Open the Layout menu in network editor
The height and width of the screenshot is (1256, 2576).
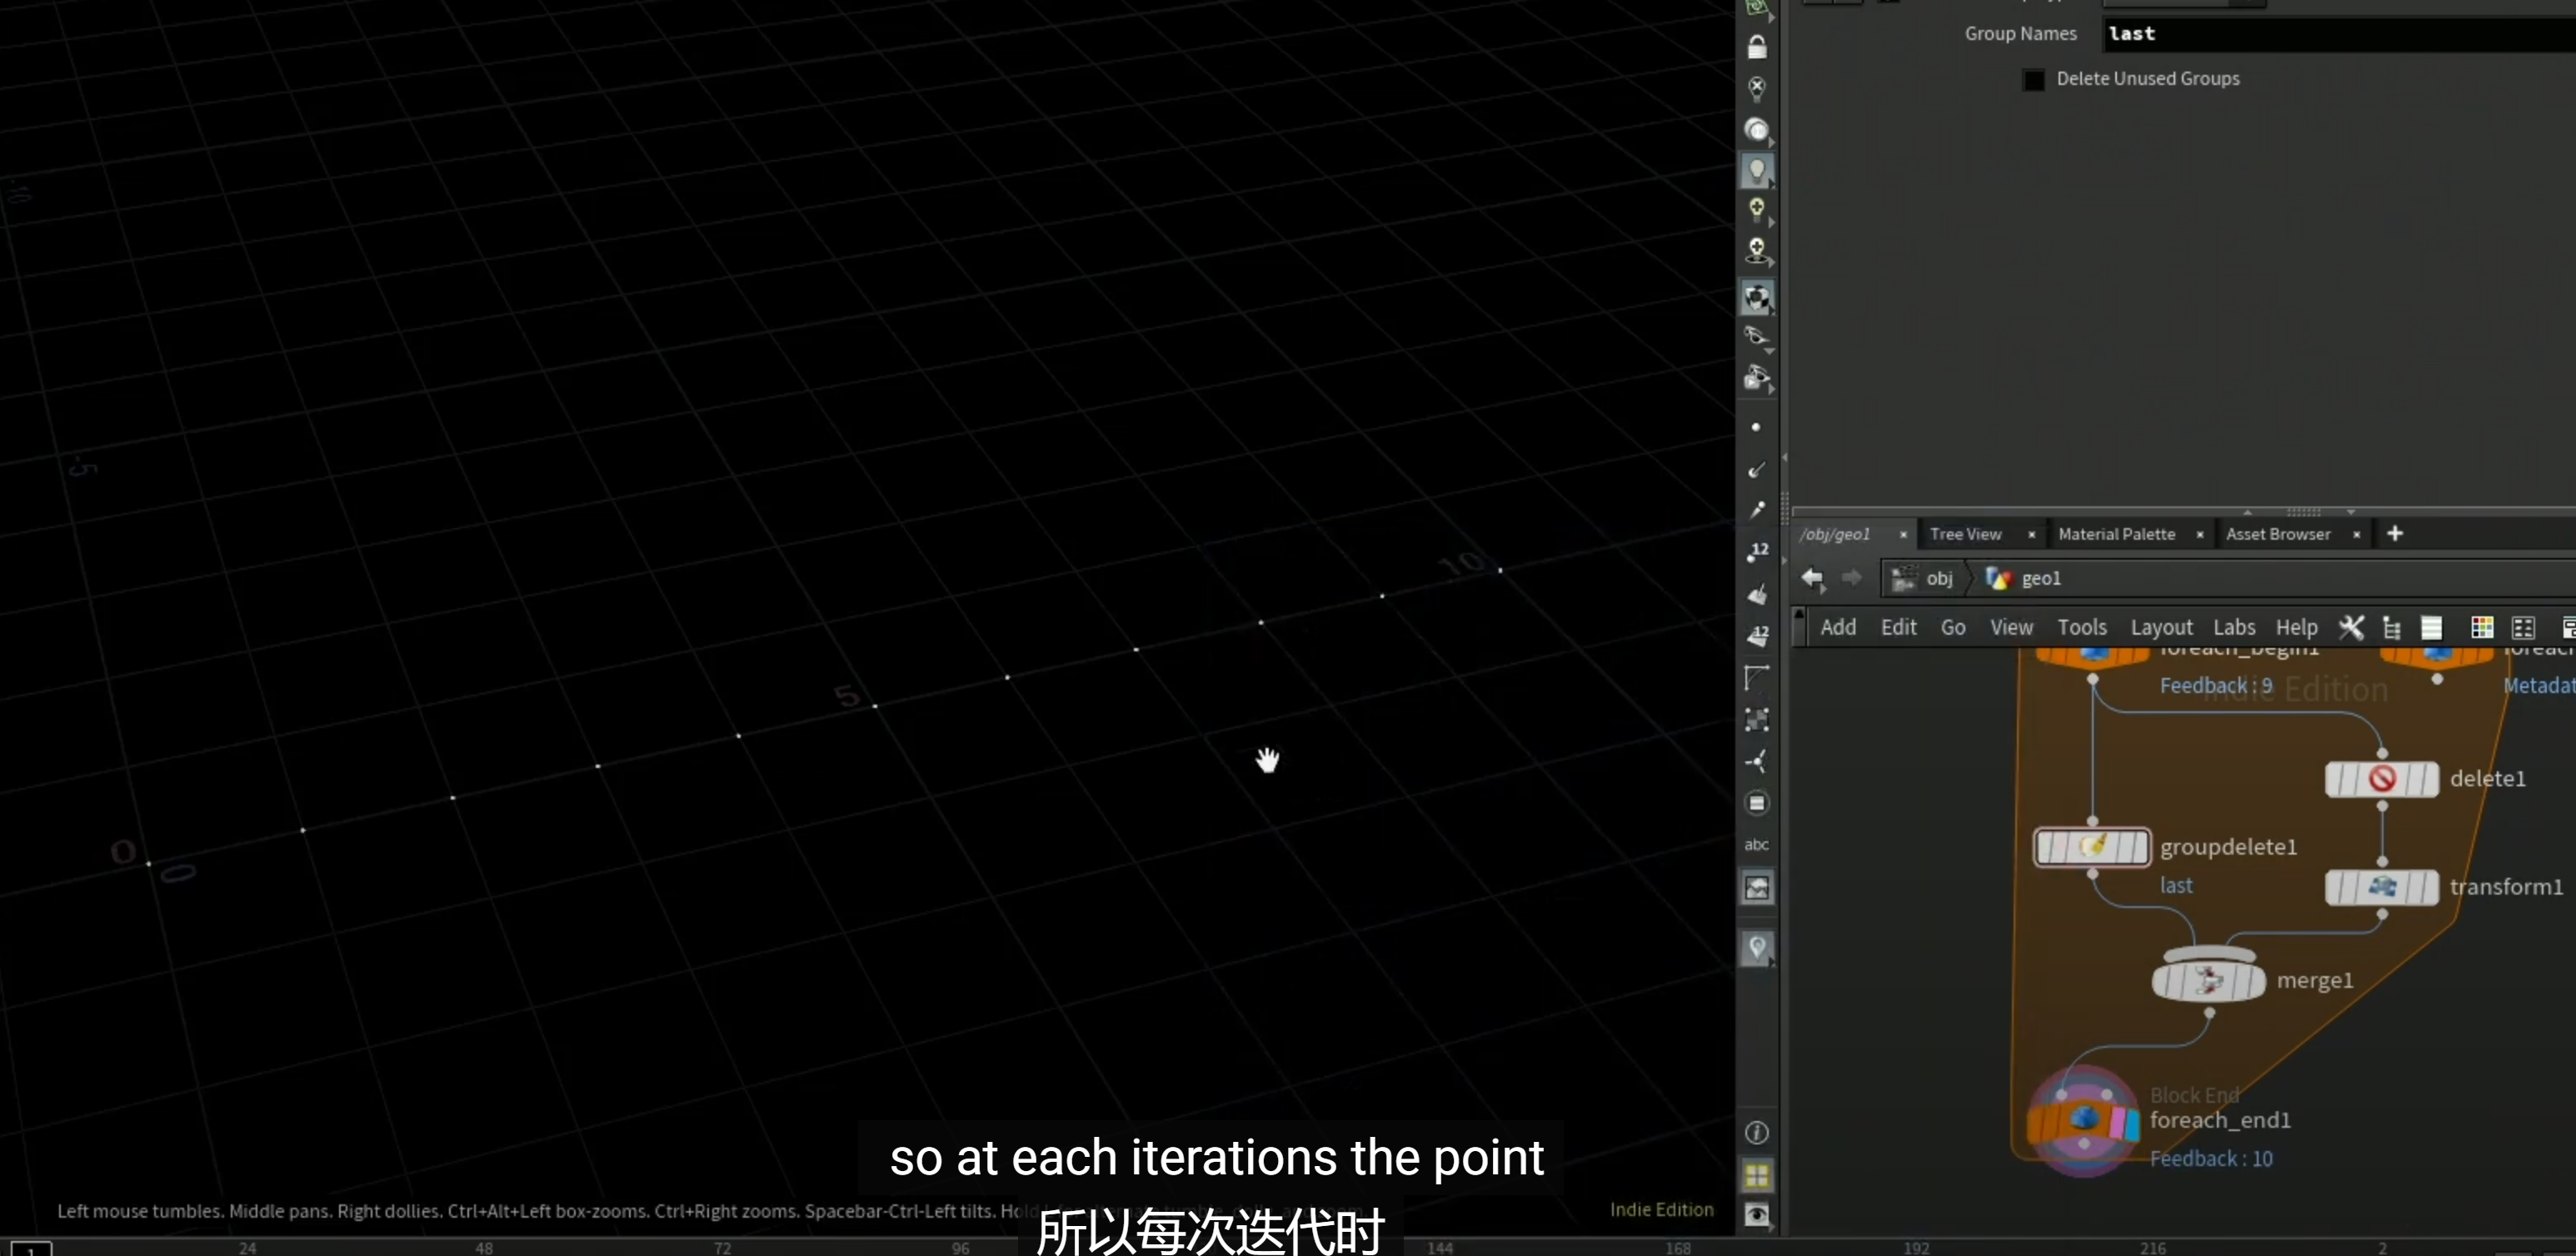(2161, 627)
